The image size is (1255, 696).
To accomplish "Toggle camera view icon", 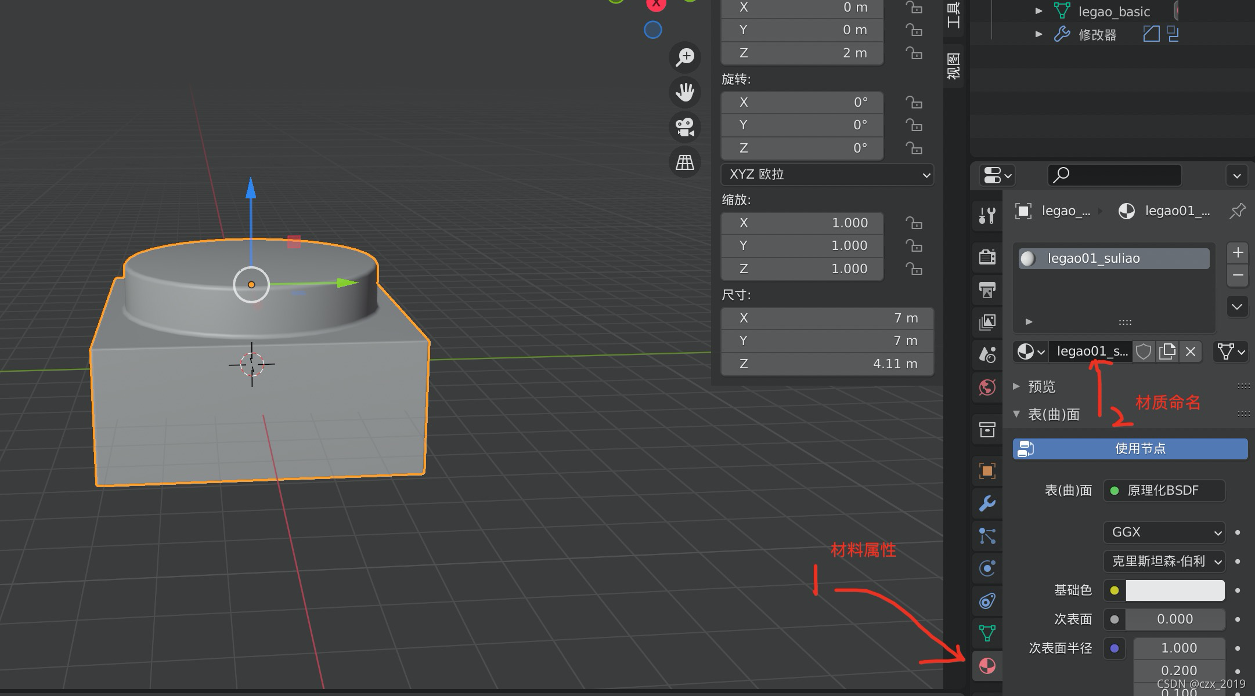I will (x=685, y=127).
